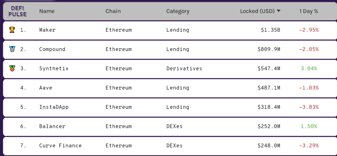
Task: Click the gold trophy icon beside Maker
Action: point(12,30)
